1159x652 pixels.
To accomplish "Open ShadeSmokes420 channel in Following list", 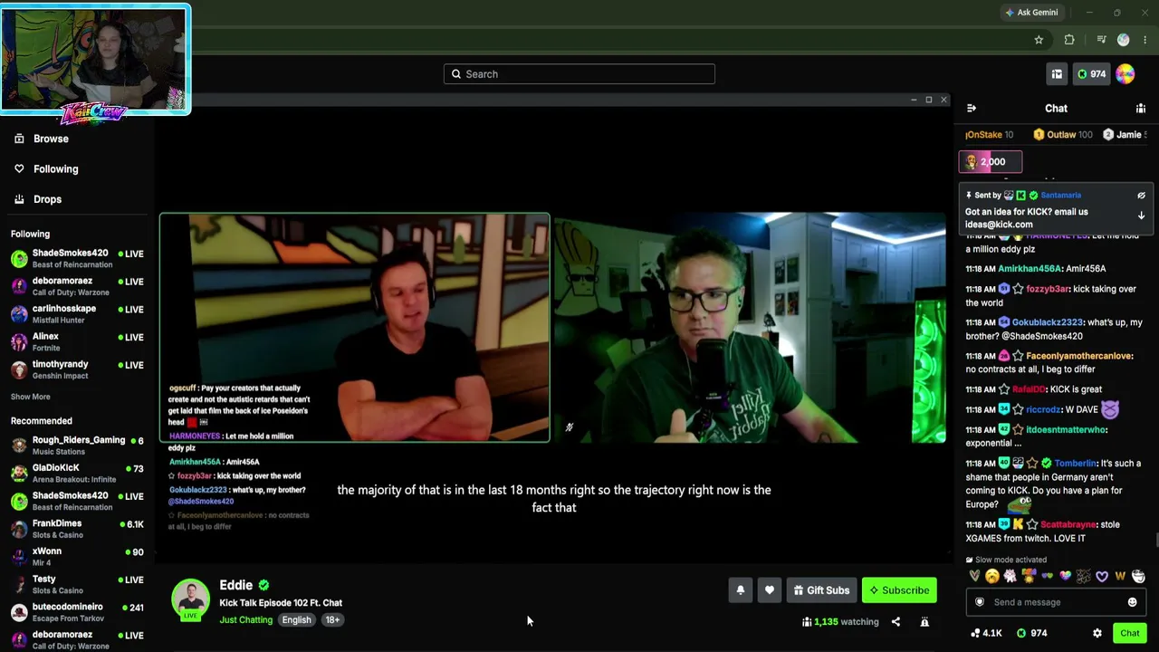I will click(77, 258).
